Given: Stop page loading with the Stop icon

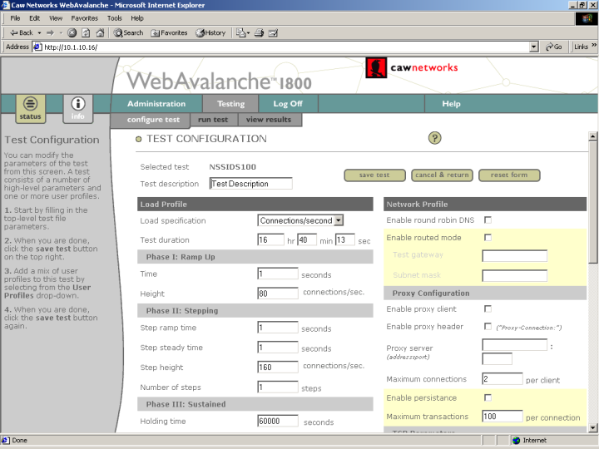Looking at the screenshot, I should [72, 32].
